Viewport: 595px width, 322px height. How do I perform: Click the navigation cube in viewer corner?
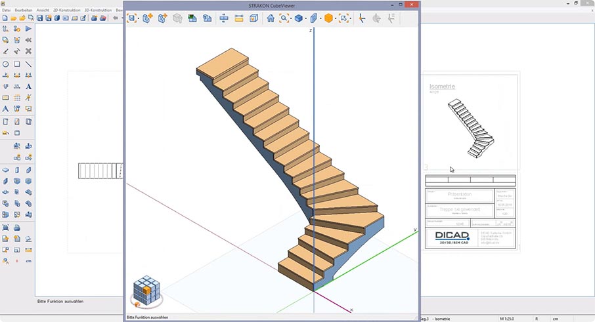(x=146, y=291)
